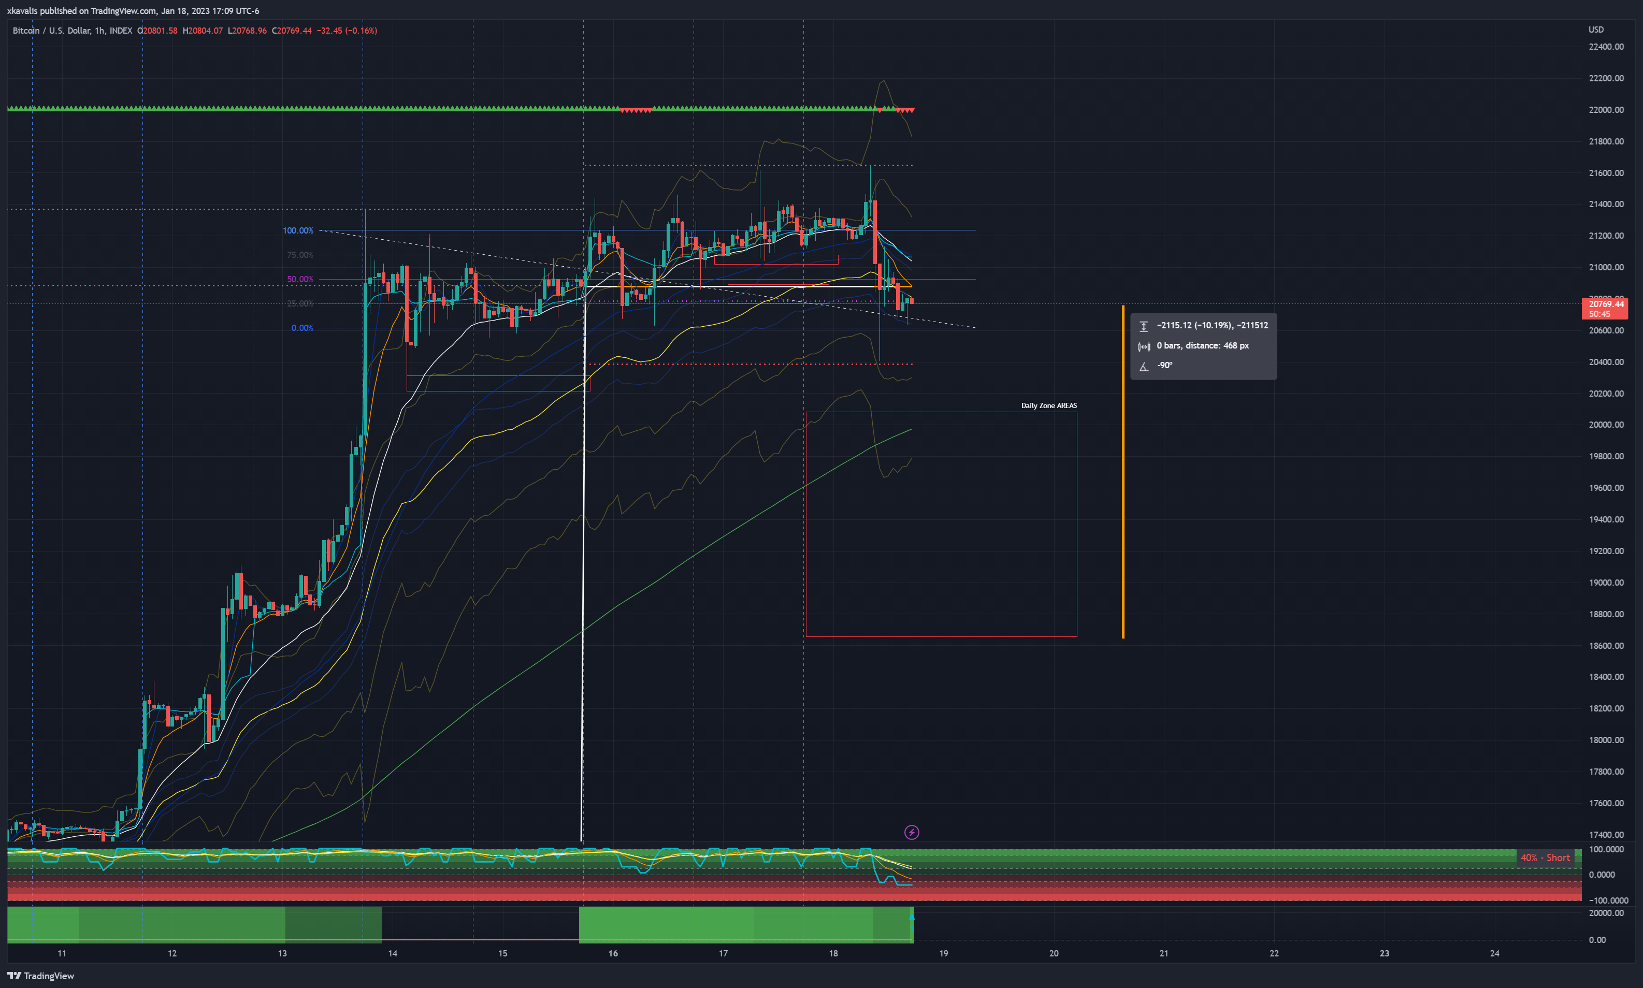Click the '40% - Short' indicator label
The image size is (1643, 988).
1545,858
